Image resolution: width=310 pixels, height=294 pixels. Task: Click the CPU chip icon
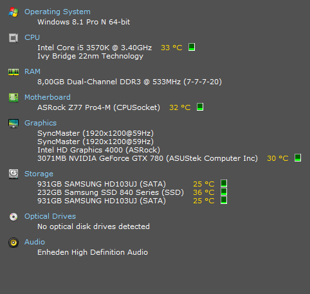click(14, 38)
